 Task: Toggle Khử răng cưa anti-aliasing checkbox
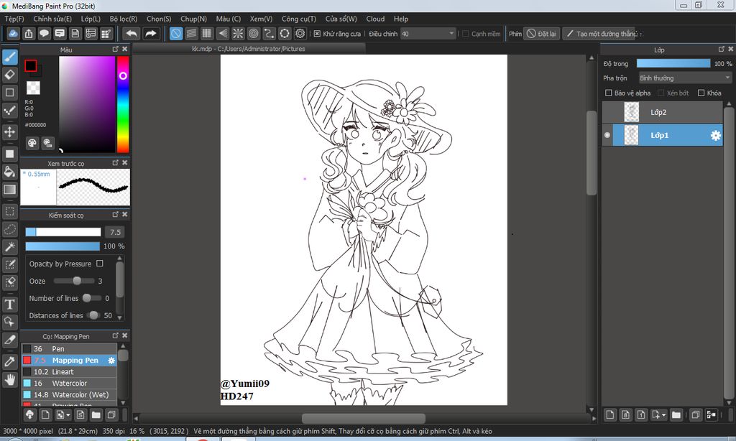[x=317, y=34]
